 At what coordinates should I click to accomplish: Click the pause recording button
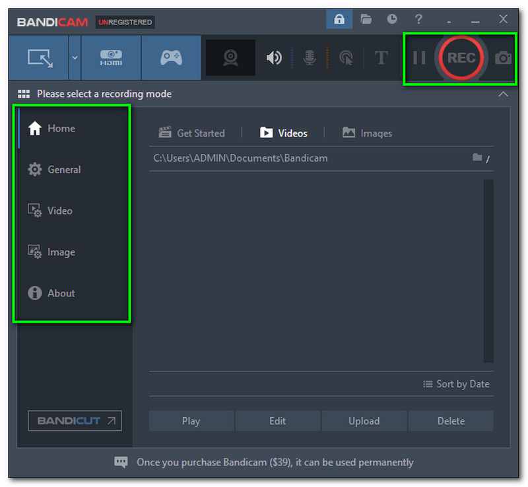click(x=419, y=57)
